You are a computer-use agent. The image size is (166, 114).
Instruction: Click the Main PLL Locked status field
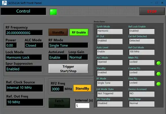coord(142,62)
